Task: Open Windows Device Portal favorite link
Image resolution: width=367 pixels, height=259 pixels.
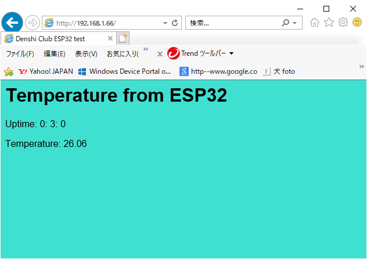Action: pyautogui.click(x=124, y=71)
